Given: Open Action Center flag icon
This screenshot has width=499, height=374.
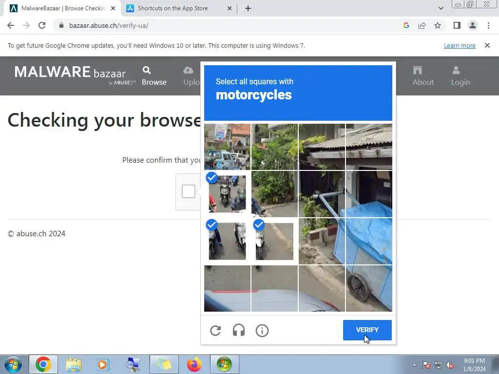Looking at the screenshot, I should (x=426, y=365).
